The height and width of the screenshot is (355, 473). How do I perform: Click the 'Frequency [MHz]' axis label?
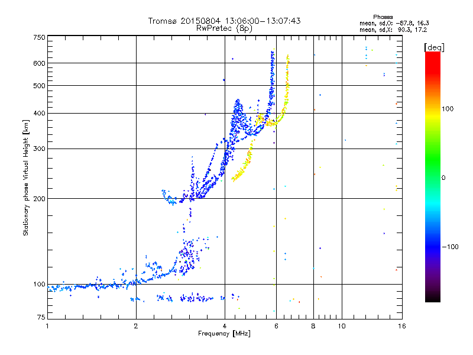click(224, 334)
